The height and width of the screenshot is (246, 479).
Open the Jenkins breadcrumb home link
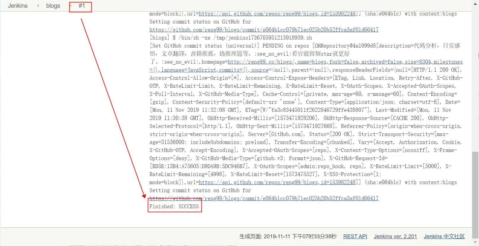[18, 6]
